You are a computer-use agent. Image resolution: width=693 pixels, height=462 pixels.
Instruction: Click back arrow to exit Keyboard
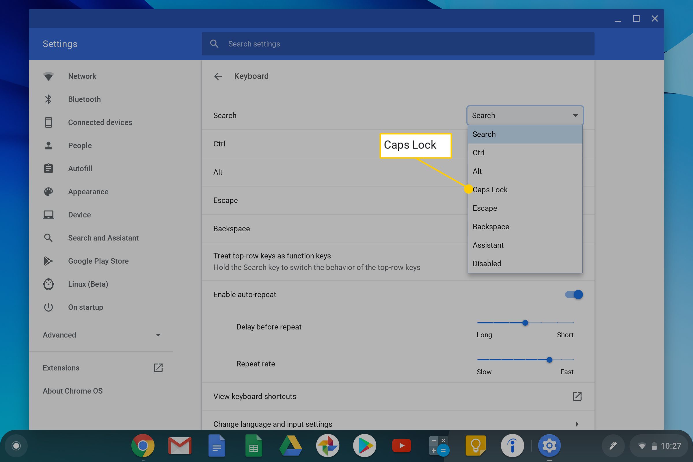pos(218,76)
